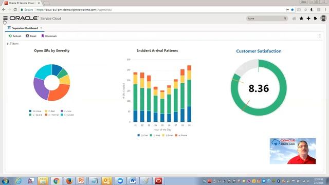Click the Reset icon in dashboard toolbar
Screen dimensions: 329x185
pos(27,36)
